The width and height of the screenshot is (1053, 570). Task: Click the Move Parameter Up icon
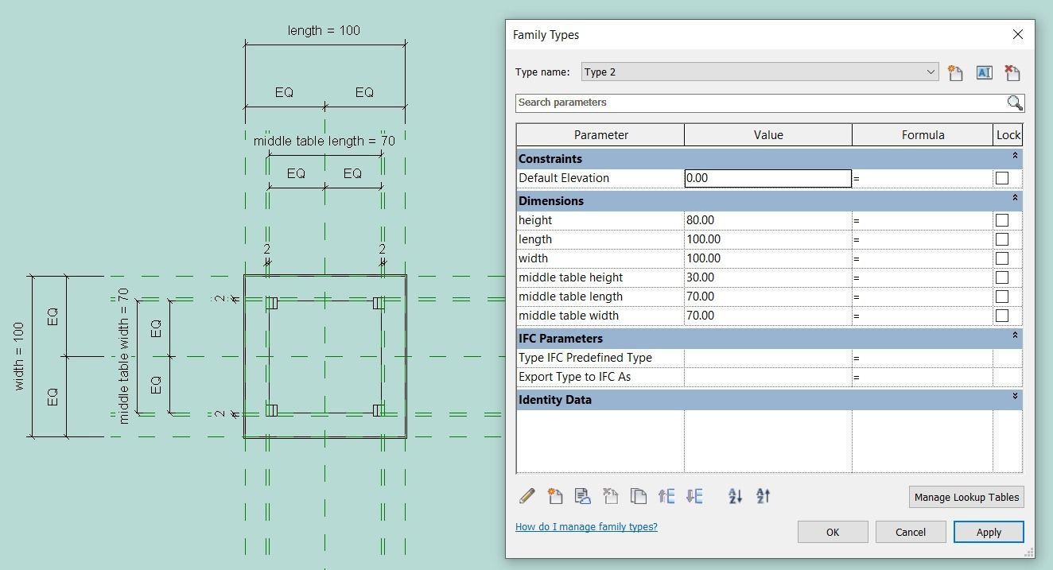pos(666,496)
